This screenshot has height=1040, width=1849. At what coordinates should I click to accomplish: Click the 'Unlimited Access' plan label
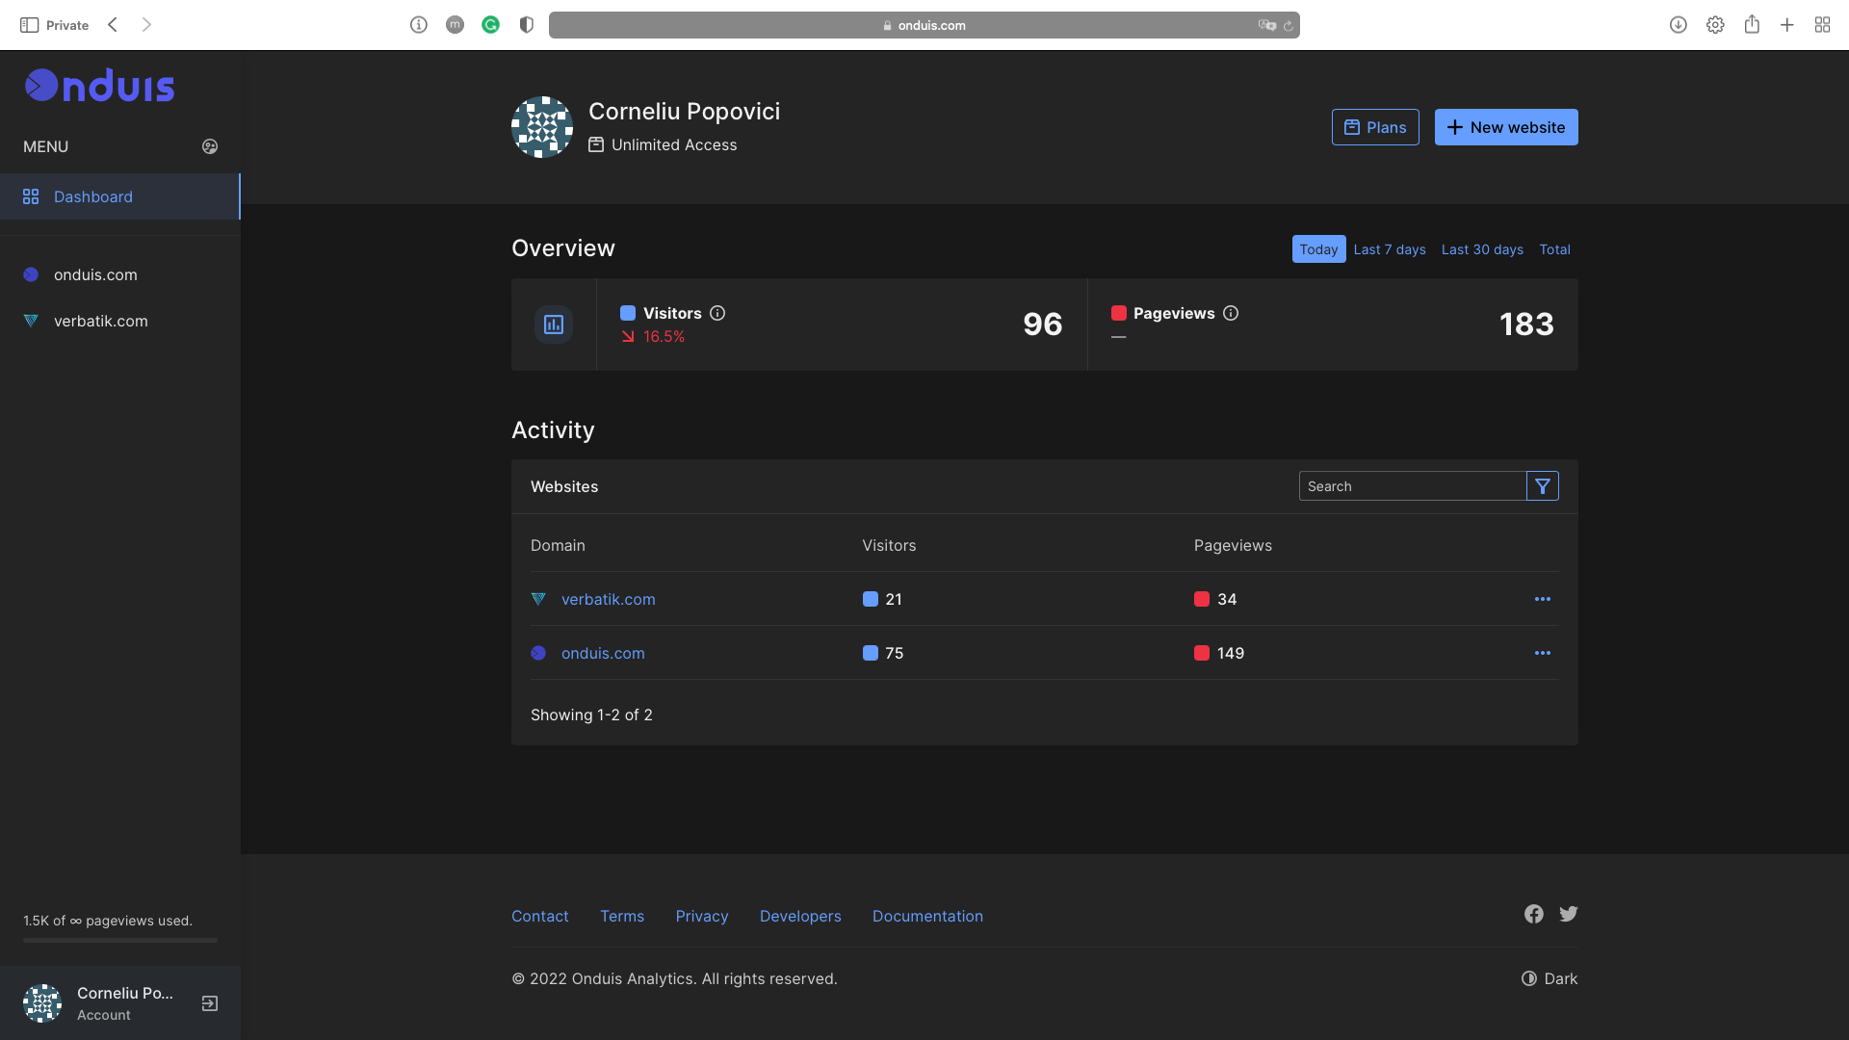[663, 144]
